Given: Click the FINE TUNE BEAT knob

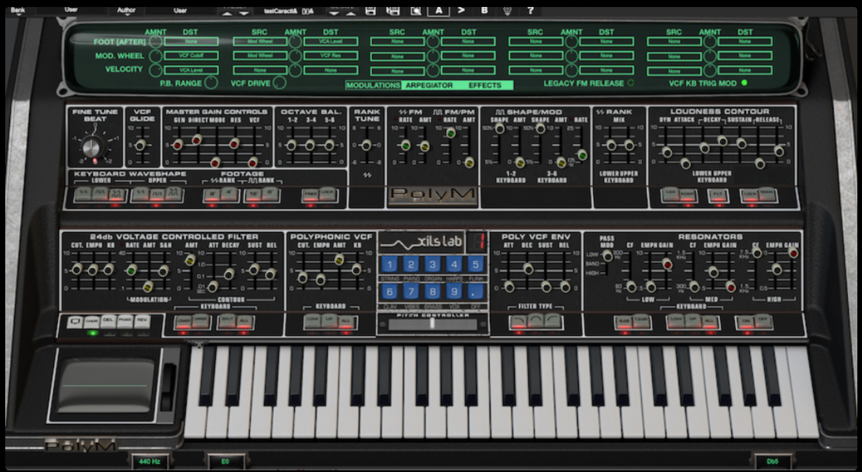Looking at the screenshot, I should coord(93,147).
